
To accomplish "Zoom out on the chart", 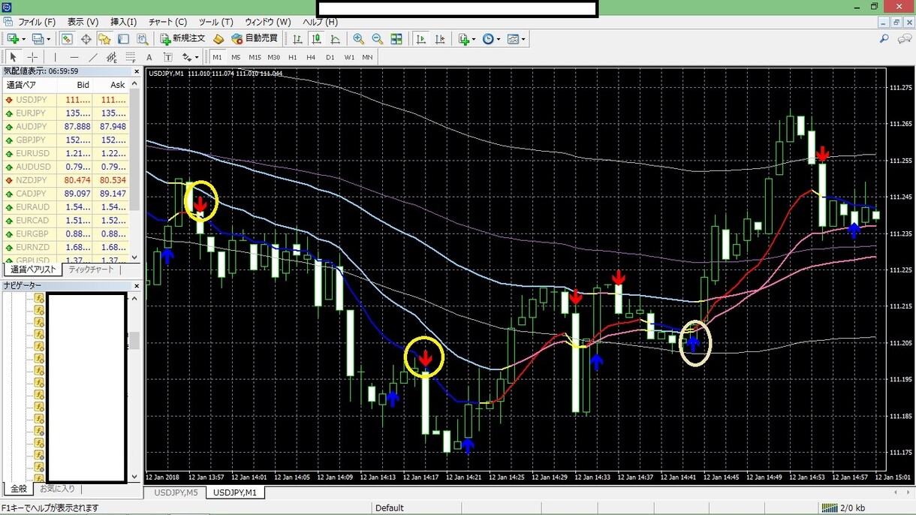I will click(378, 39).
